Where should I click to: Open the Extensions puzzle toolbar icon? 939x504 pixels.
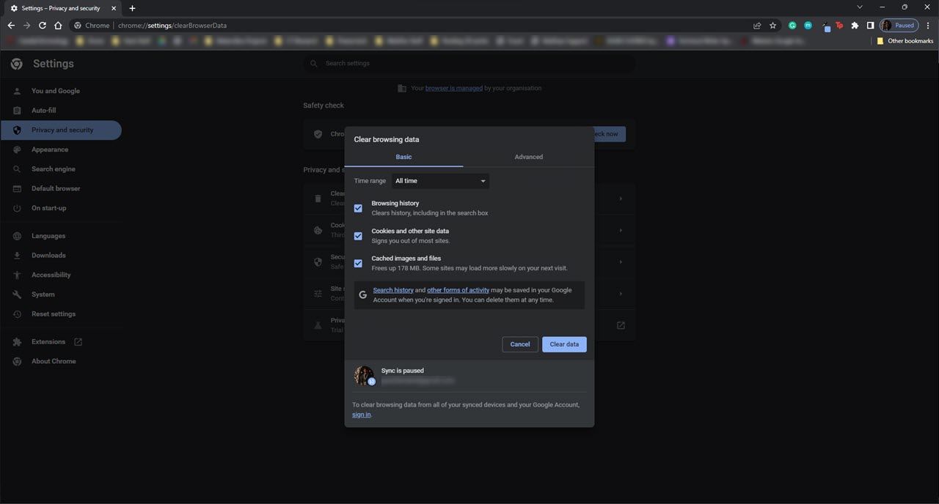(855, 25)
